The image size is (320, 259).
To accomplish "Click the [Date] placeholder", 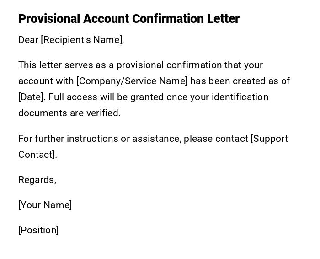I will click(x=31, y=97).
